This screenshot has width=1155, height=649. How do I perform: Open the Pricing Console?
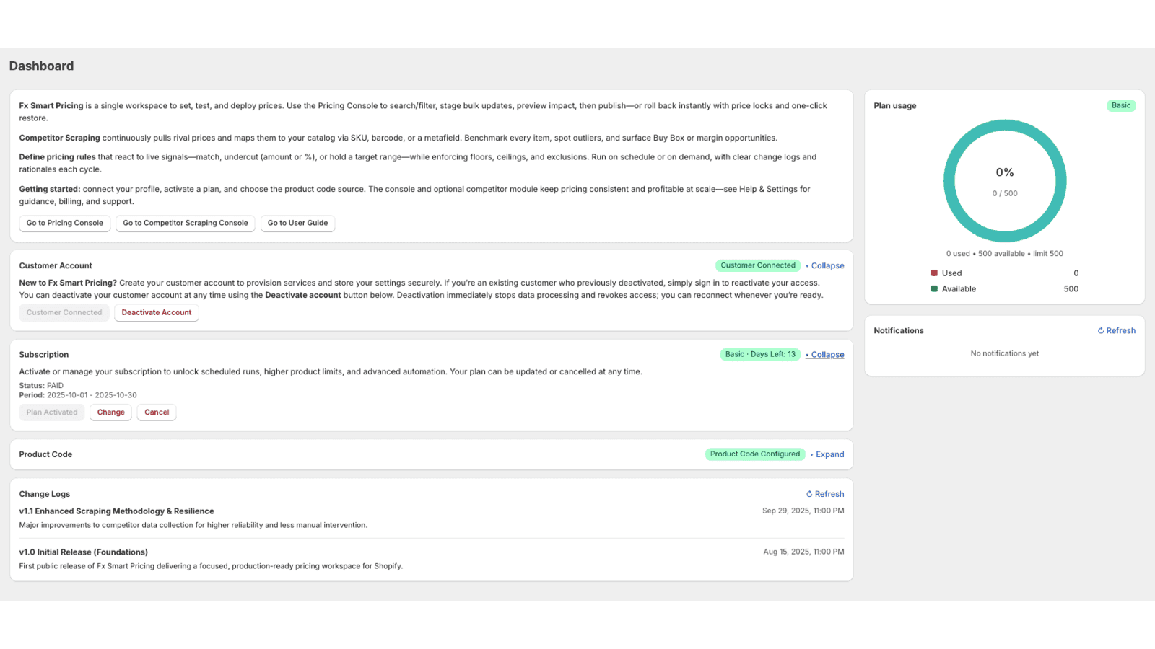tap(64, 223)
